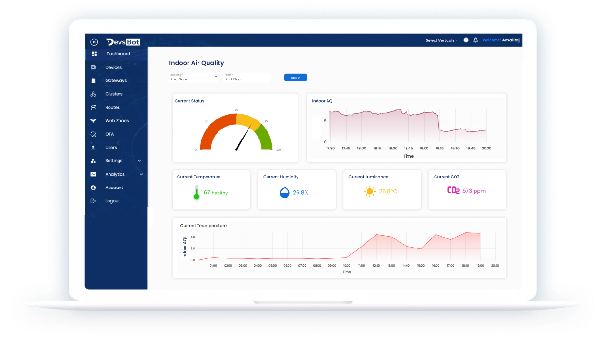The image size is (605, 337).
Task: Open the Select Verticals dropdown
Action: [x=441, y=40]
